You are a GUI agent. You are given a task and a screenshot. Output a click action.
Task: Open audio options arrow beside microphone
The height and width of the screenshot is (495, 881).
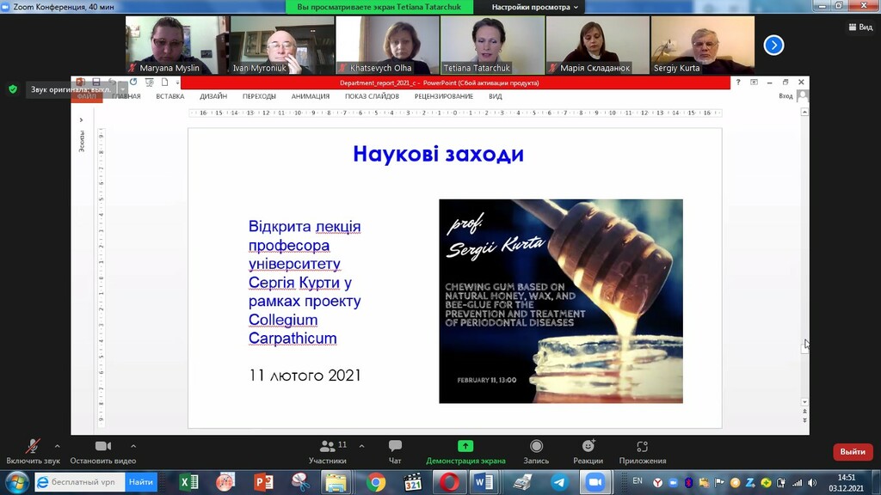click(x=58, y=446)
